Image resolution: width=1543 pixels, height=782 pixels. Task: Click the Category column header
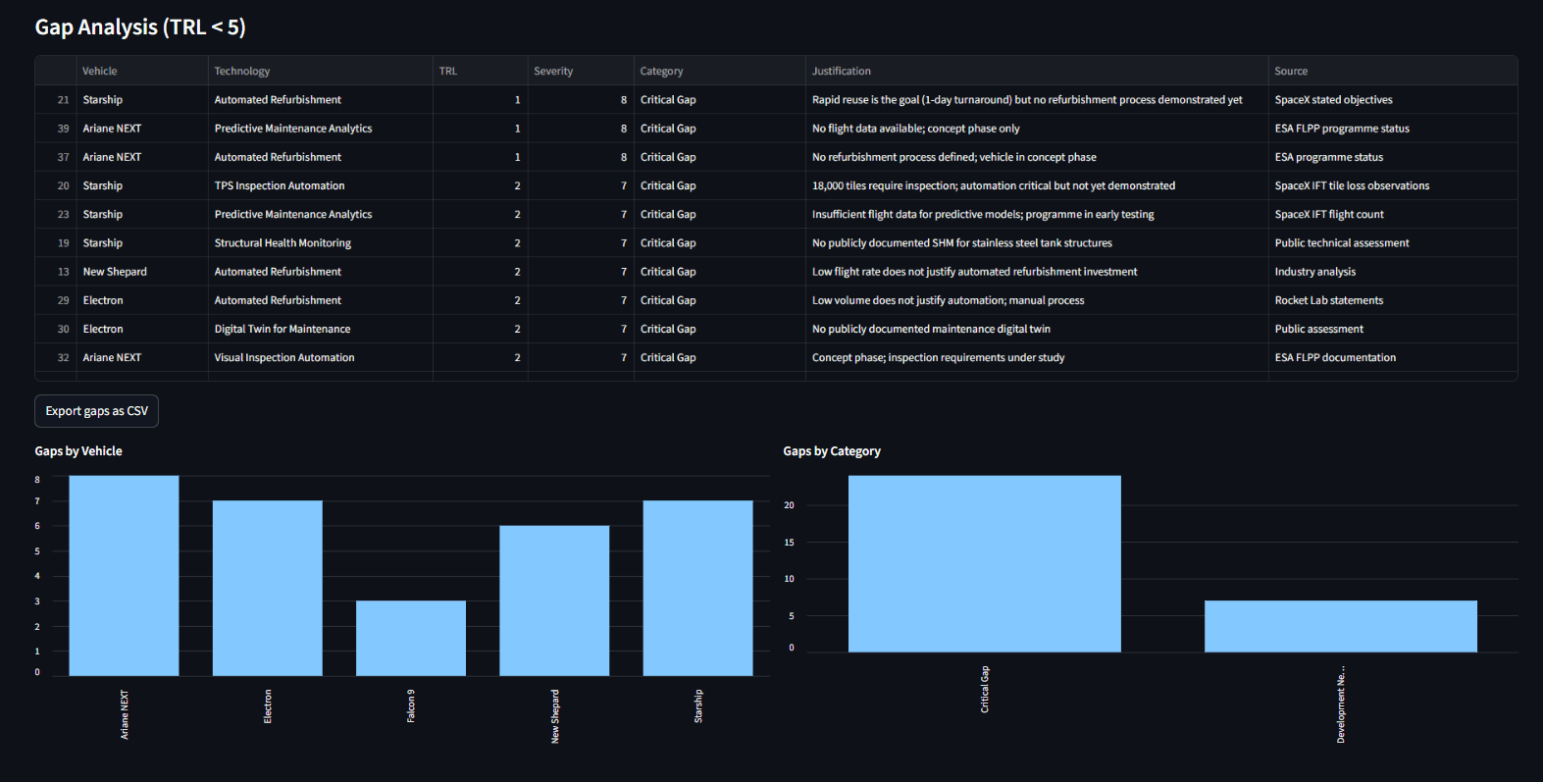click(x=719, y=71)
